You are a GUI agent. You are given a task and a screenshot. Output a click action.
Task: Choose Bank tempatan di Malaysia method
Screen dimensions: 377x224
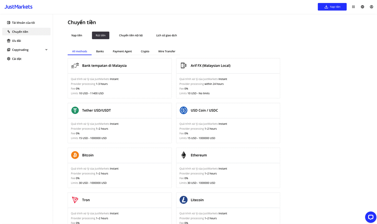tap(120, 78)
